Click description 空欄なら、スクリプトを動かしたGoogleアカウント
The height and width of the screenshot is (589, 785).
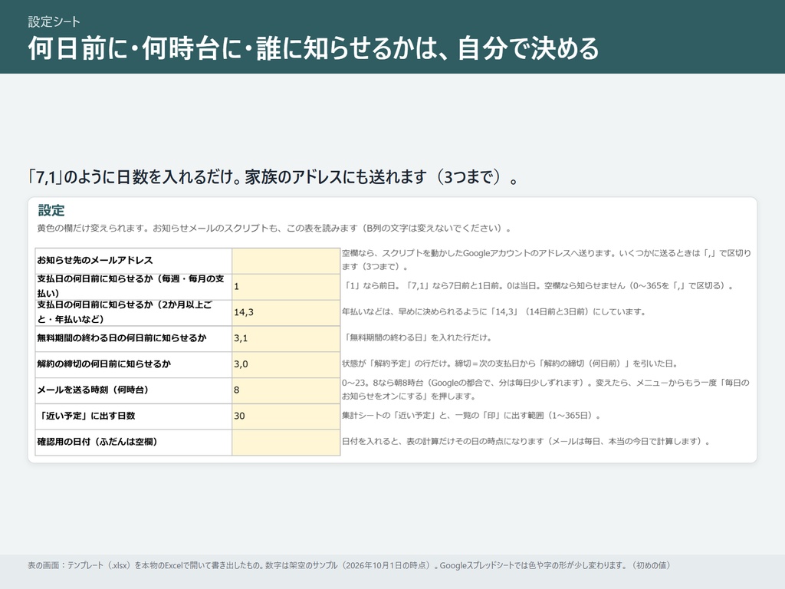click(x=547, y=260)
